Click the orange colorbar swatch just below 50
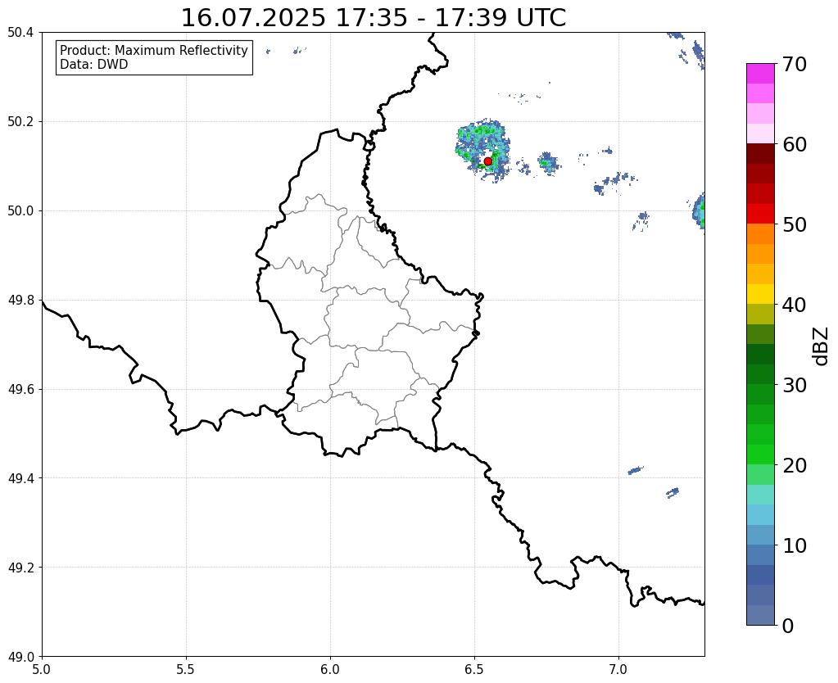This screenshot has width=838, height=683. coord(760,234)
